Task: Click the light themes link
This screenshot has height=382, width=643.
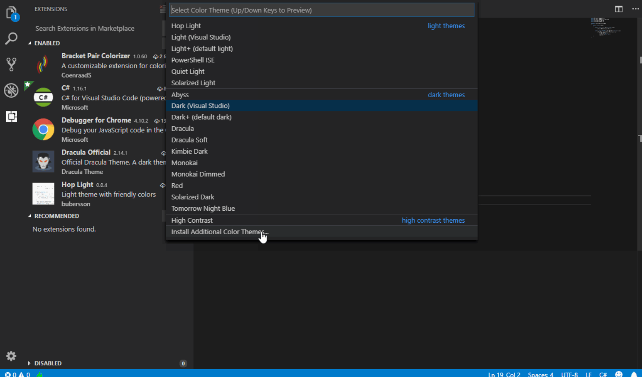Action: (446, 26)
